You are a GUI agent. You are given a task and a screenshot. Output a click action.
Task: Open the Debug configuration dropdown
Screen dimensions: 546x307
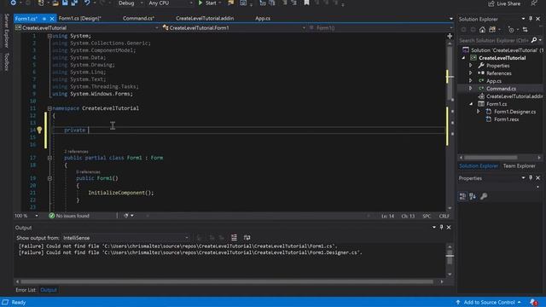tap(131, 3)
